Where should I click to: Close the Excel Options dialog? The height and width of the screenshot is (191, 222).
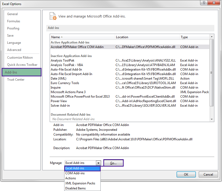[214, 3]
